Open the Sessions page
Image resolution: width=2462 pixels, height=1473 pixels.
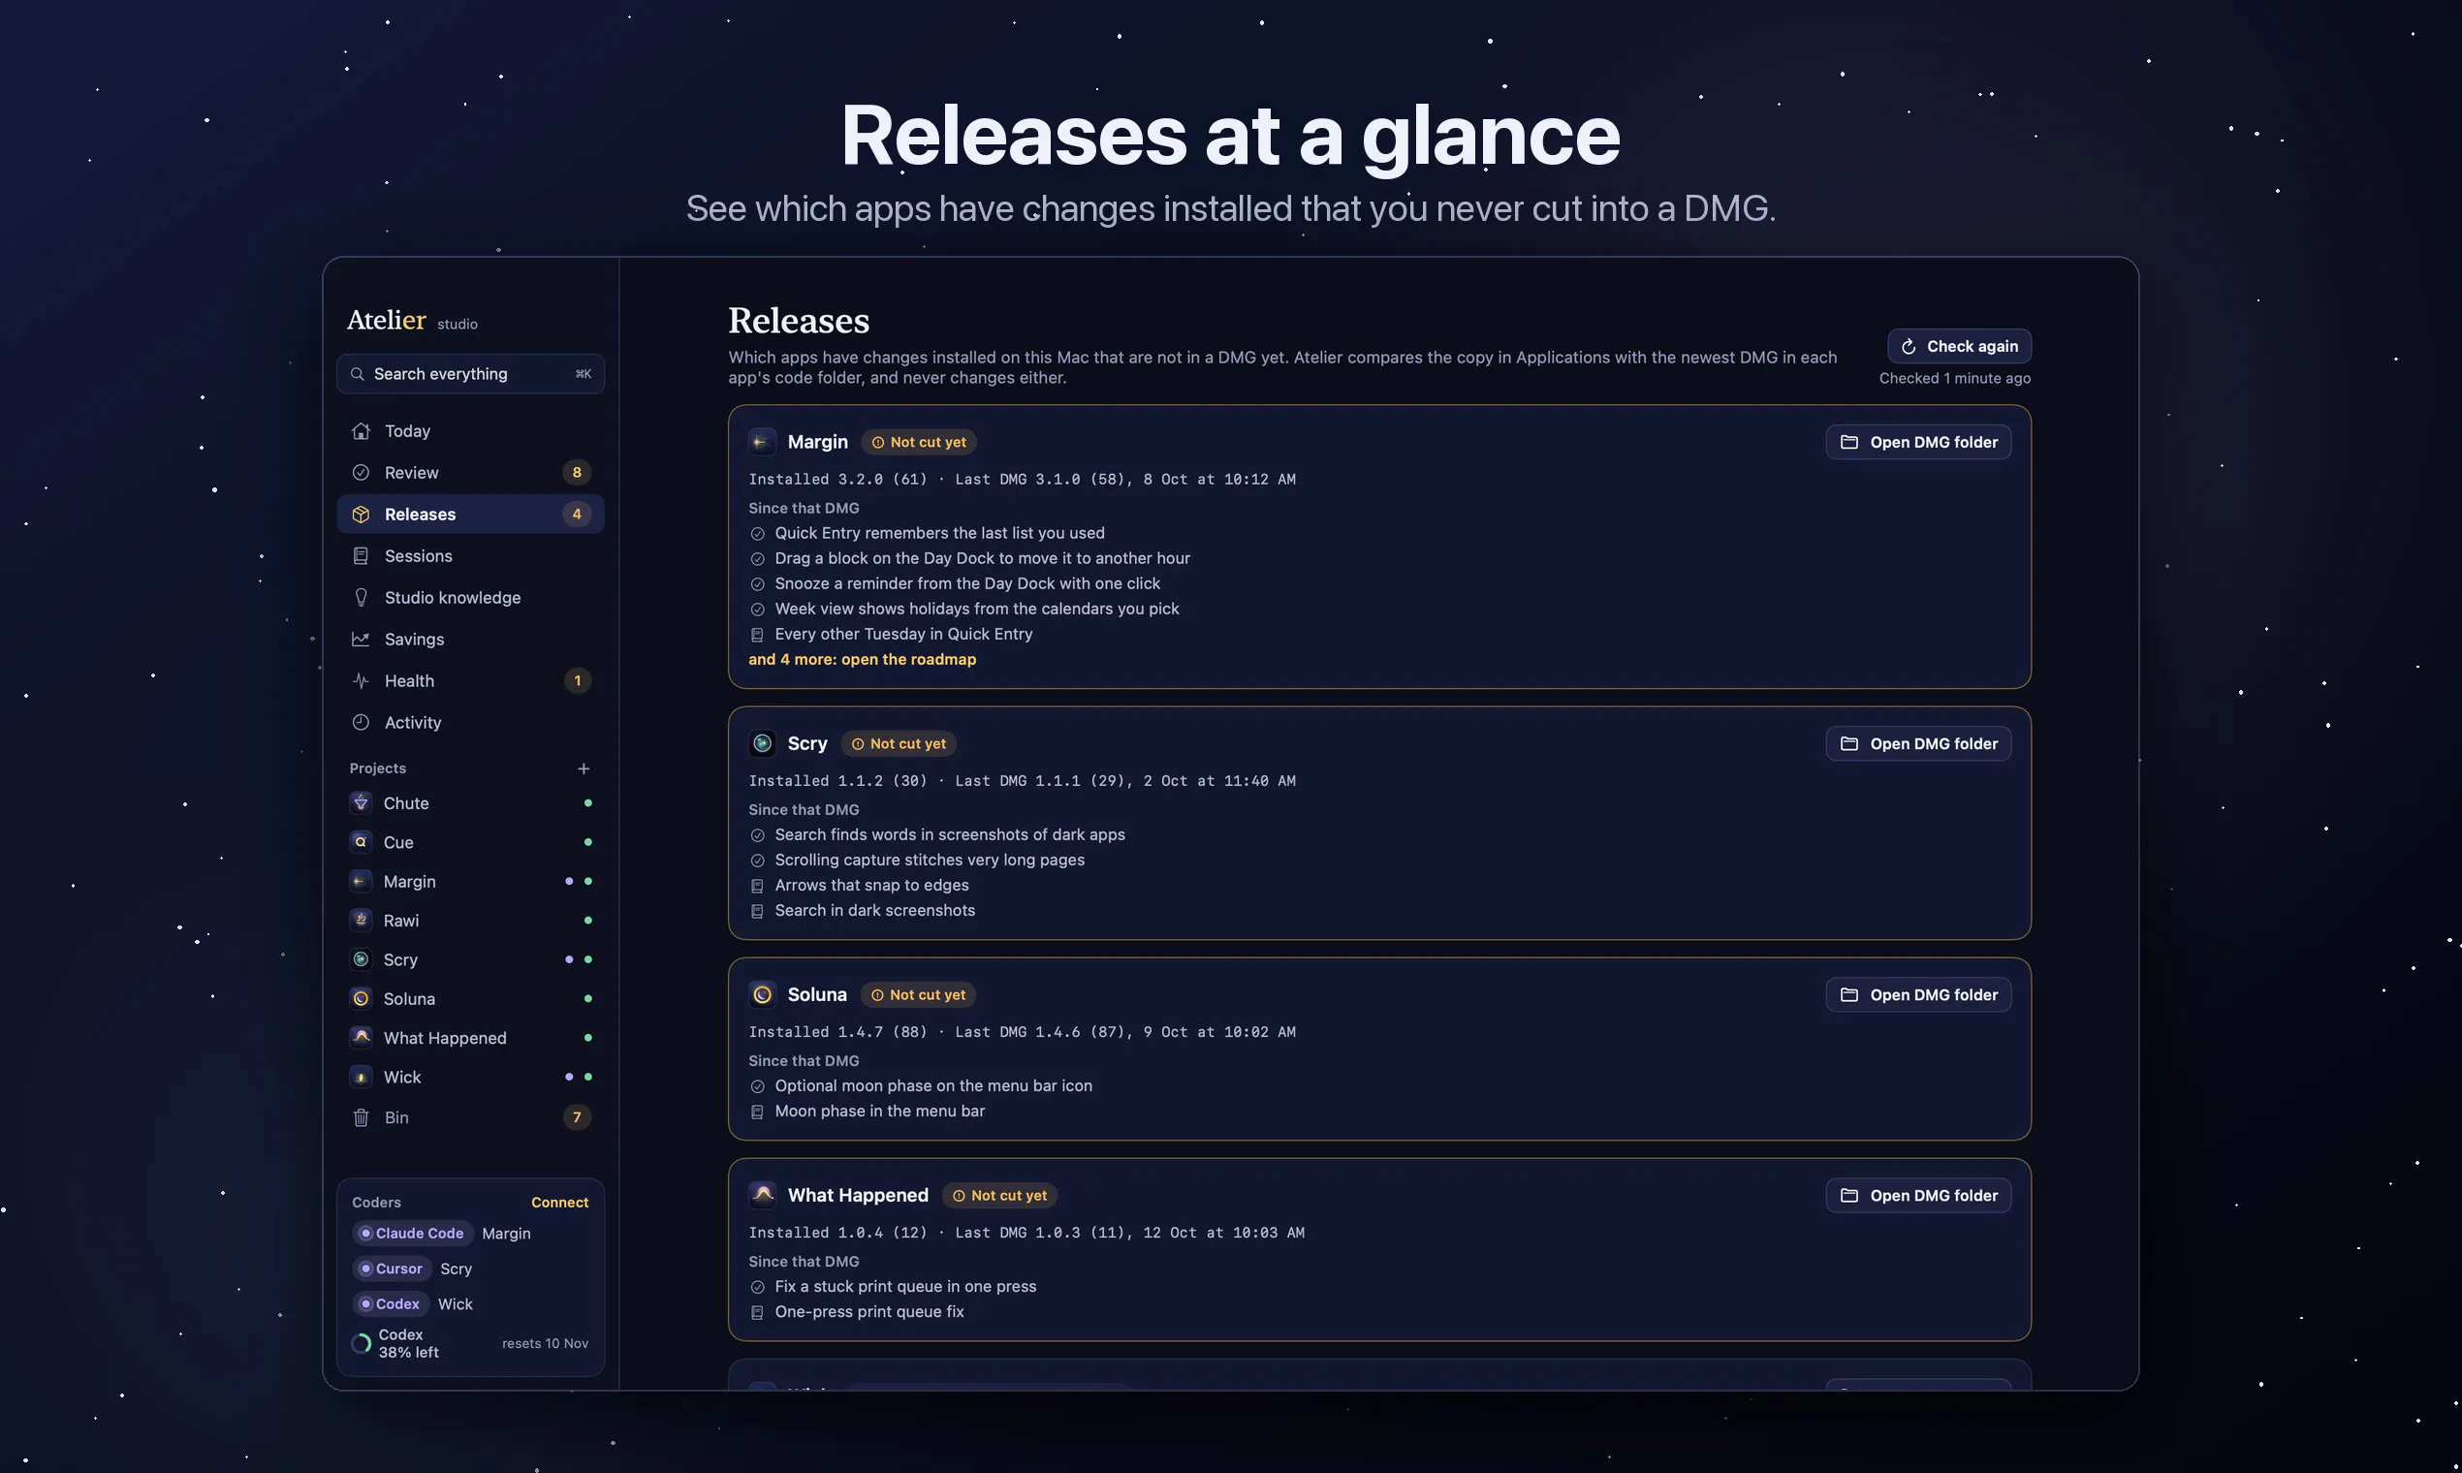click(469, 556)
